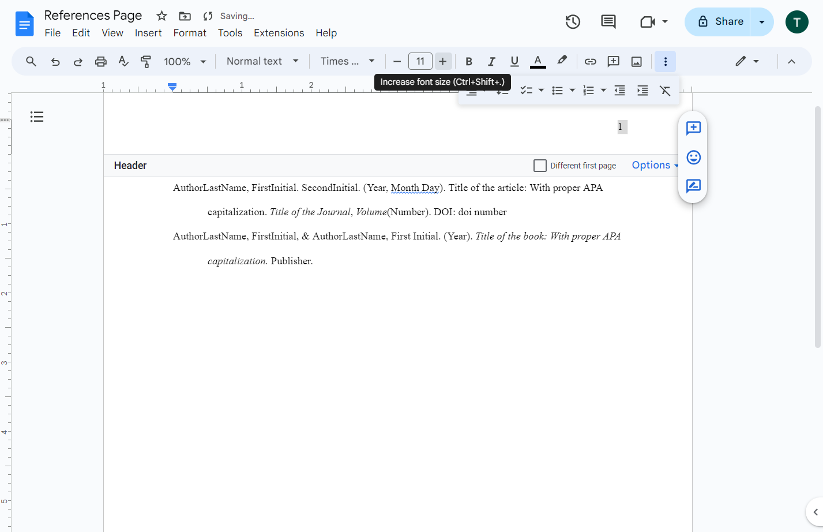Screen dimensions: 823x532
Task: Click the insert image icon
Action: (x=637, y=61)
